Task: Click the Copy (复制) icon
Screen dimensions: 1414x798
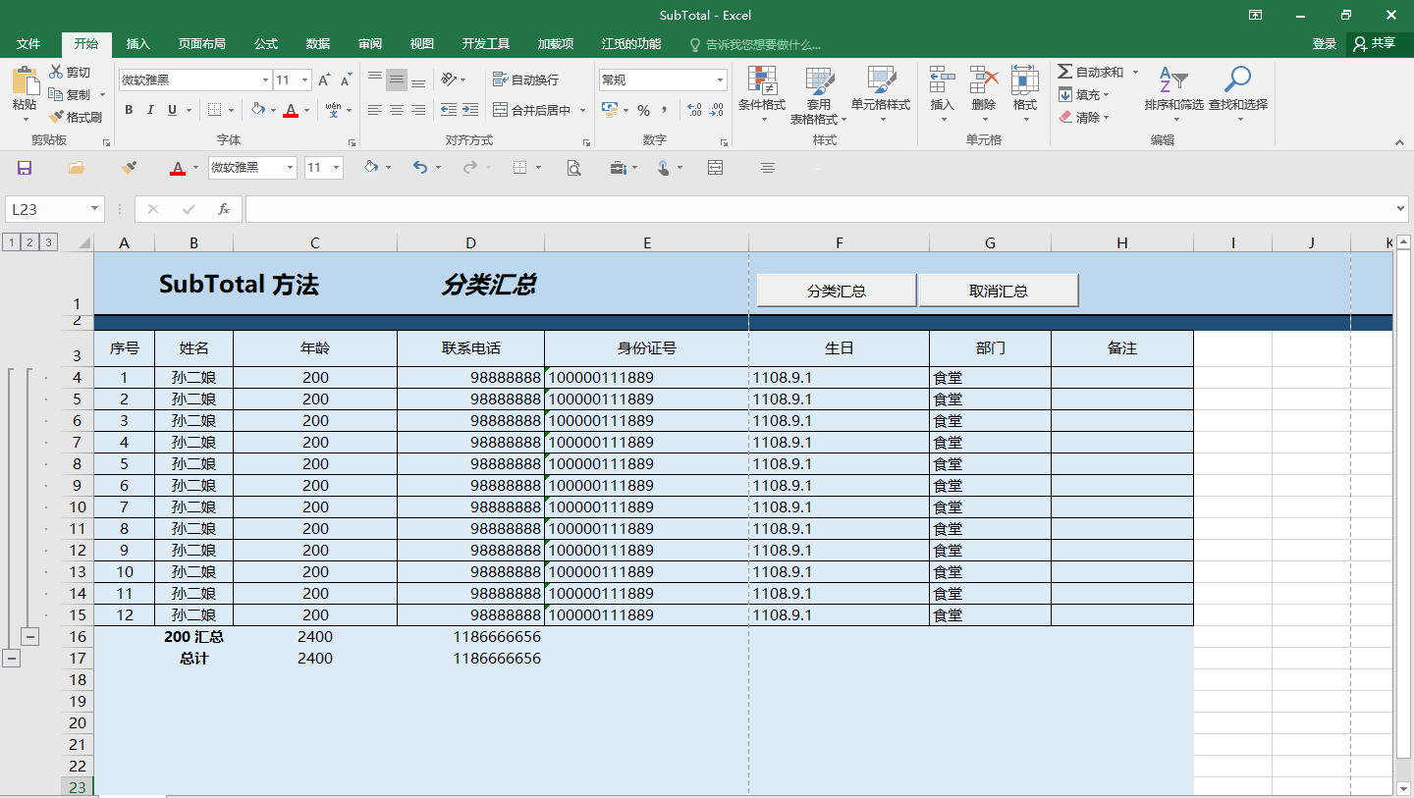Action: (57, 94)
